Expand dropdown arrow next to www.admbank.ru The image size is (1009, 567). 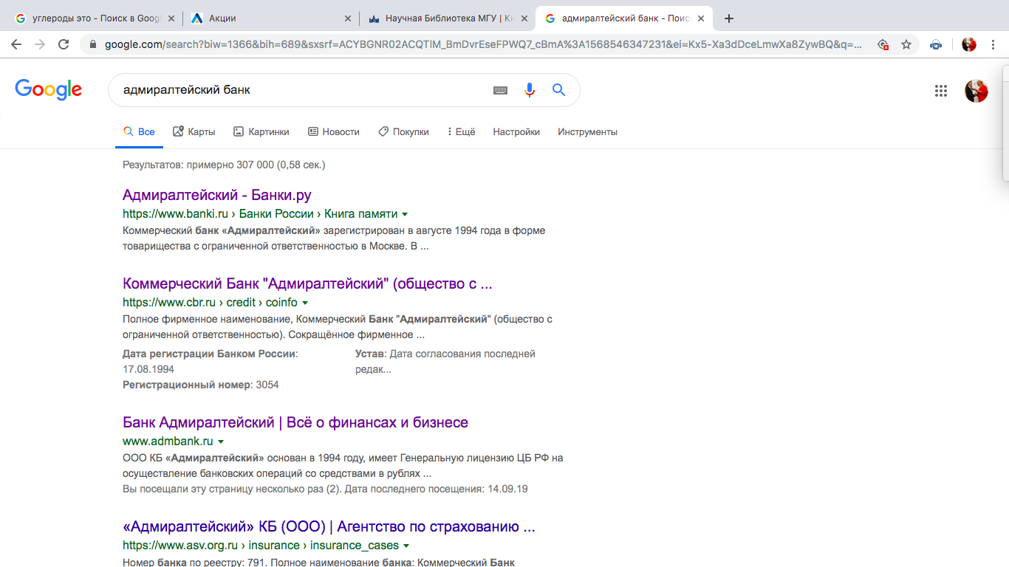(221, 441)
